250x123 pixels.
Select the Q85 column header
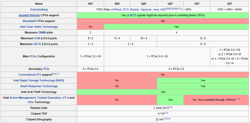tap(144, 4)
